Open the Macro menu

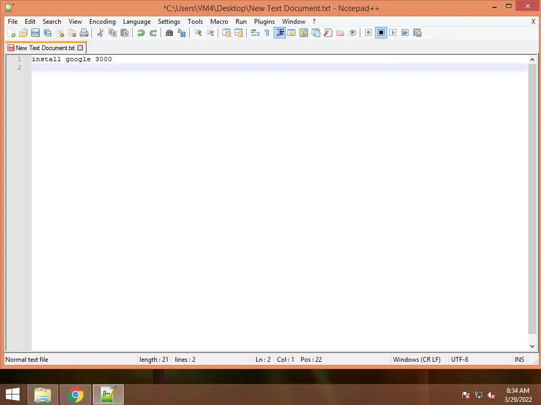[219, 21]
